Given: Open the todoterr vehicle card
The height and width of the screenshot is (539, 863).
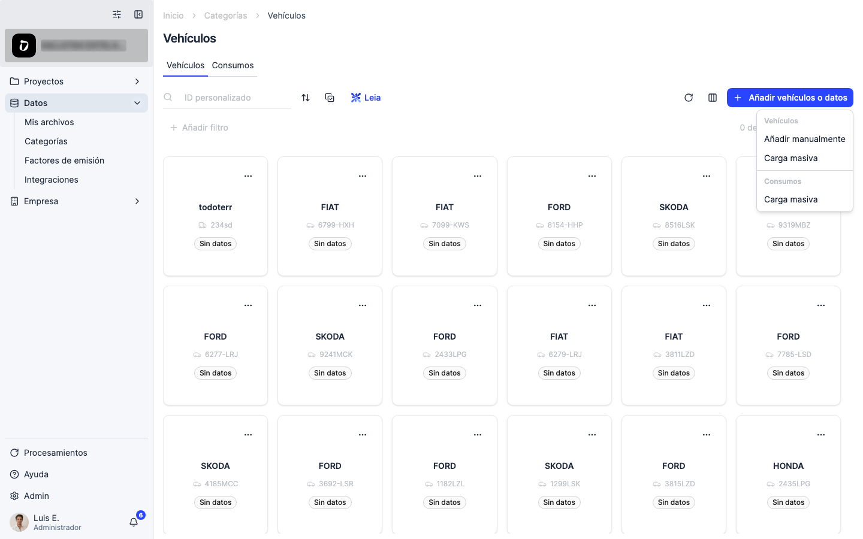Looking at the screenshot, I should (215, 216).
